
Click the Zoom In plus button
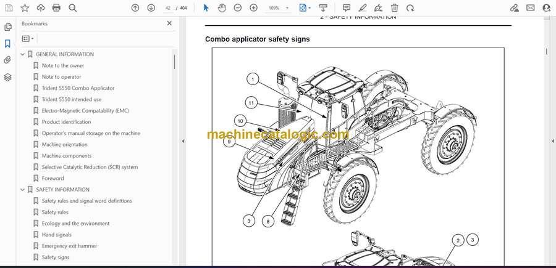253,8
